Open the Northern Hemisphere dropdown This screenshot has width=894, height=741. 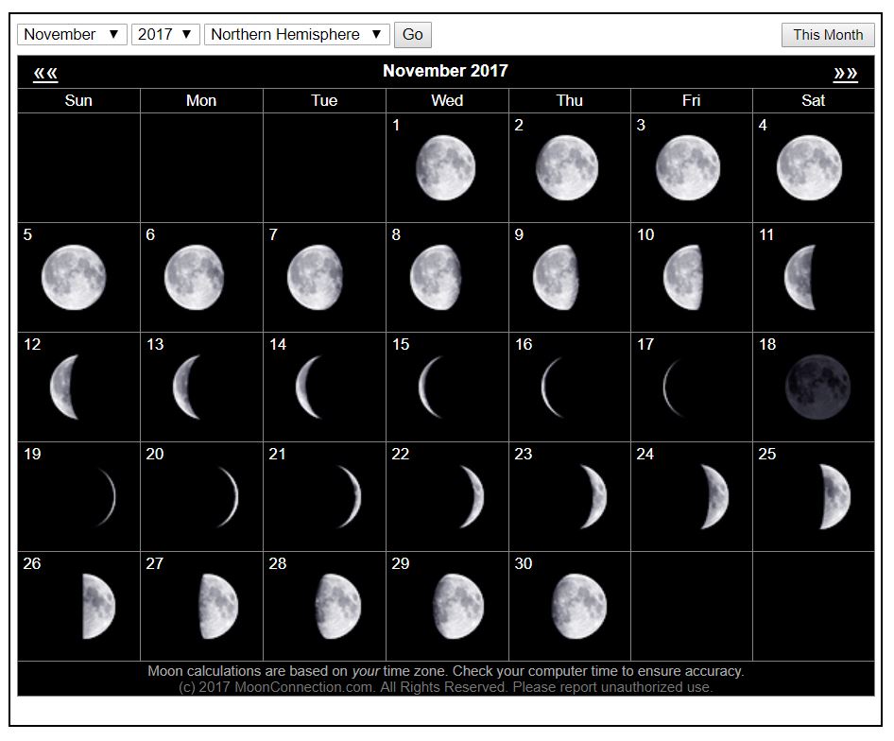297,35
